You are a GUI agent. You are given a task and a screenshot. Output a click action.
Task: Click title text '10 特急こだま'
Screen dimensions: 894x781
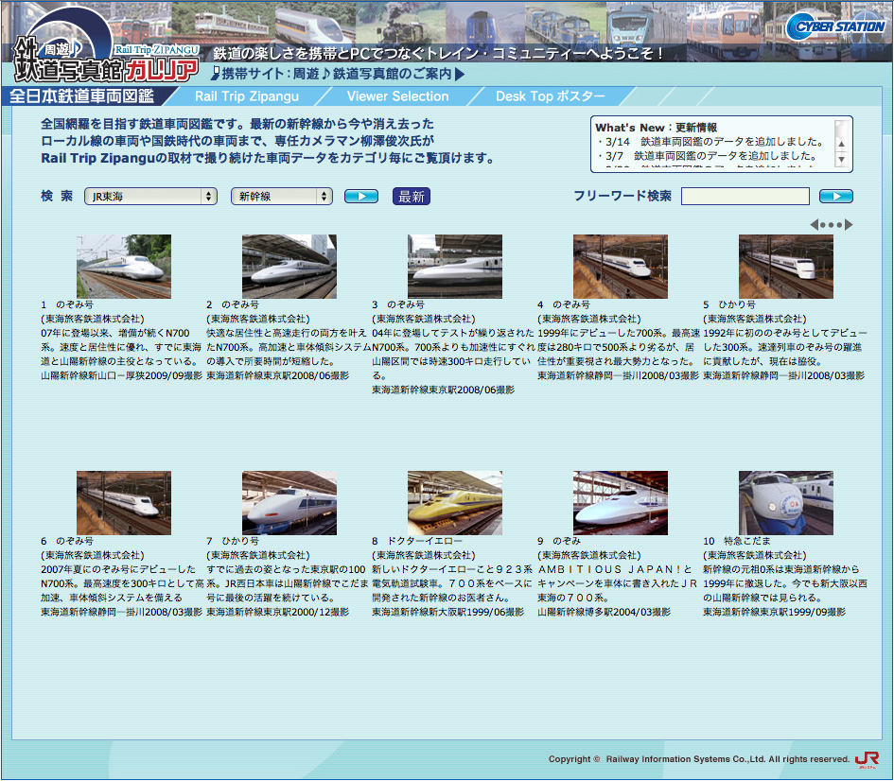pos(737,541)
